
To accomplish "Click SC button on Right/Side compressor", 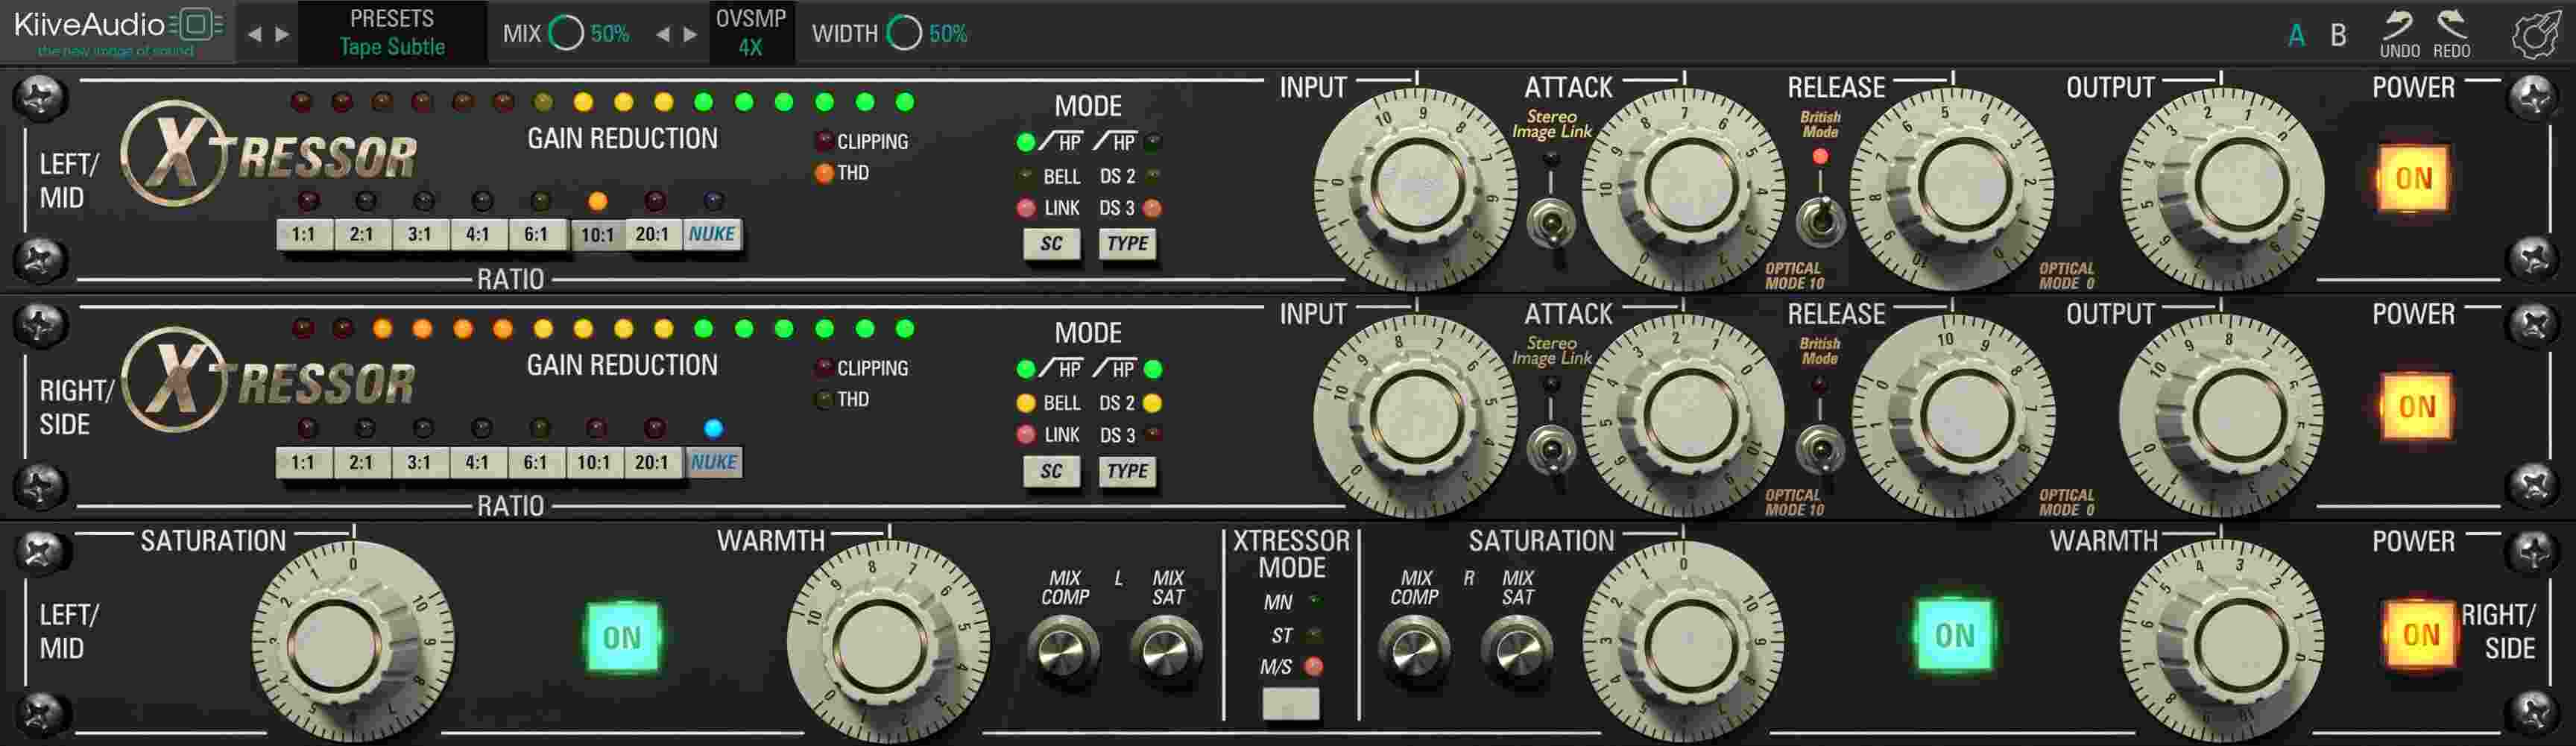I will click(1051, 472).
